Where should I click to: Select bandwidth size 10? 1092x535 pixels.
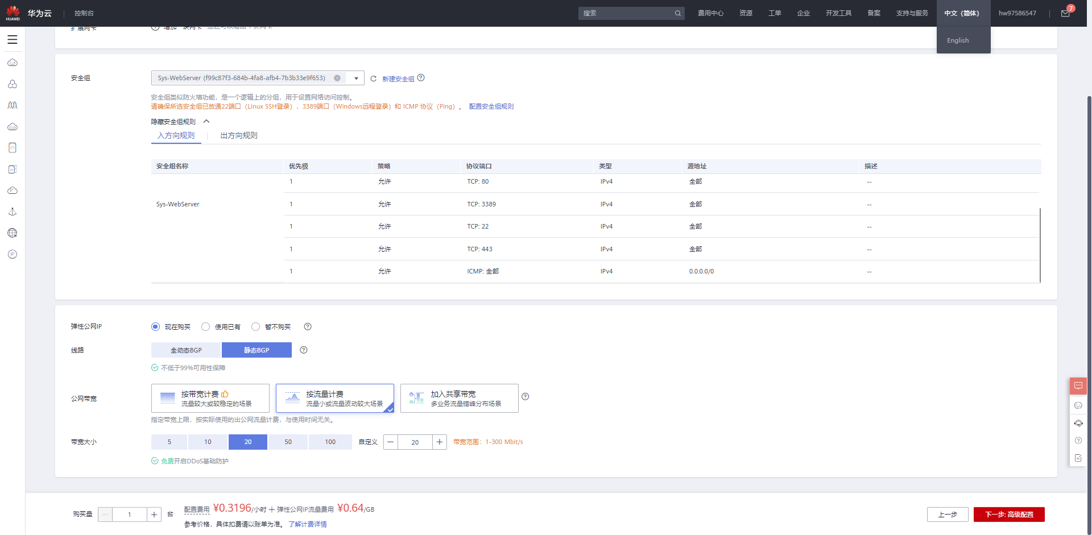[x=208, y=442]
